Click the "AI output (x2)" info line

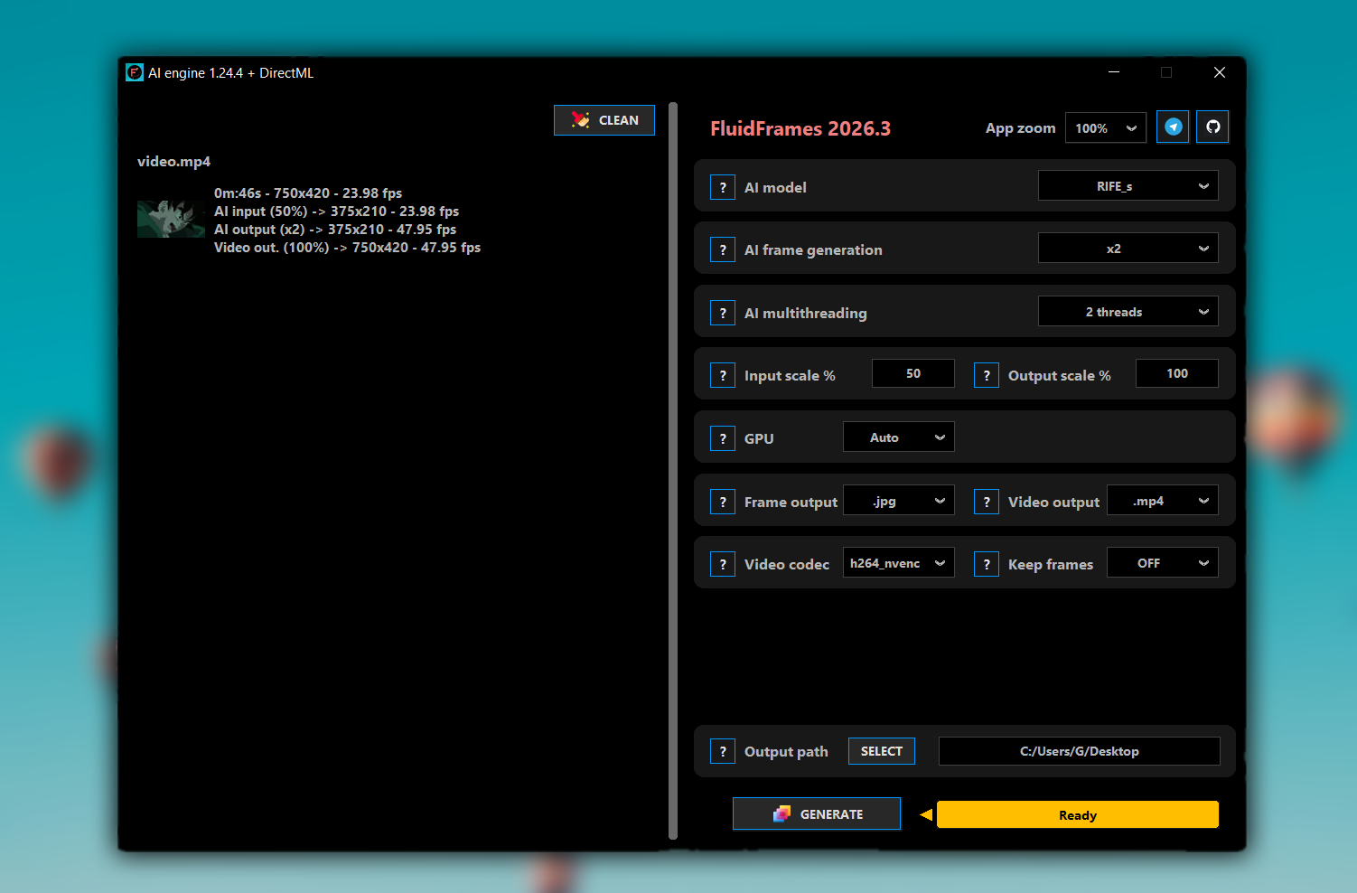pos(335,230)
